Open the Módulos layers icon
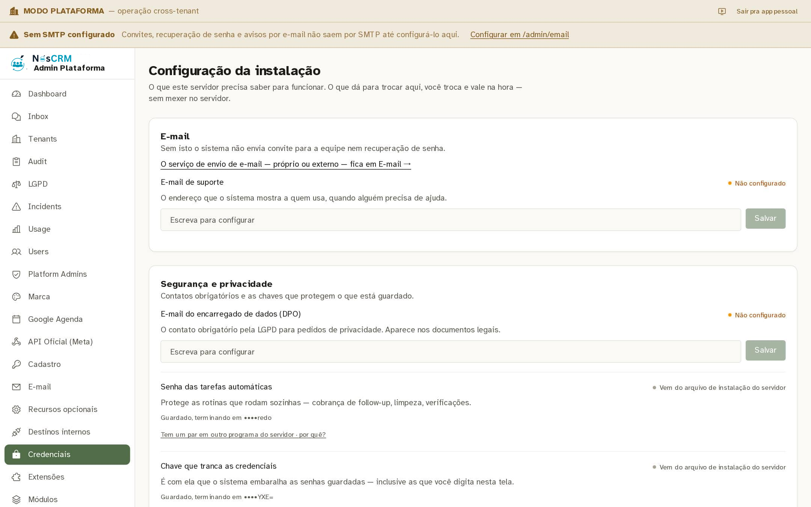The width and height of the screenshot is (811, 507). point(16,499)
